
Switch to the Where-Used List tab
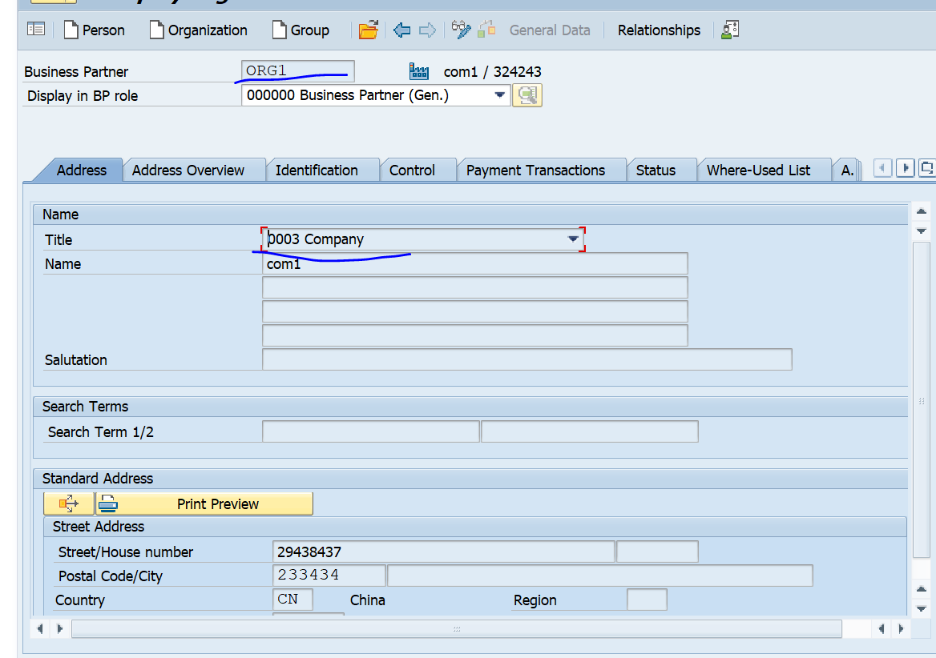point(758,171)
